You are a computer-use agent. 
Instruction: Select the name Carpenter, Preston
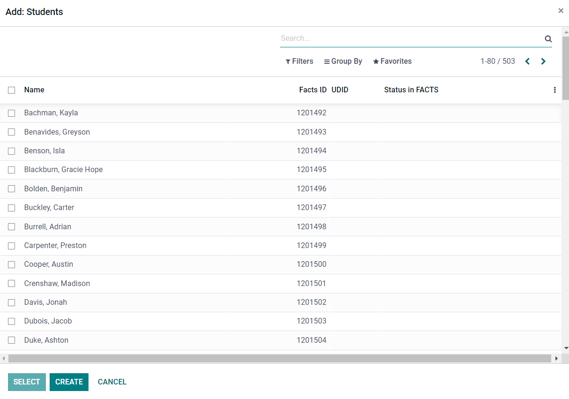pos(55,246)
